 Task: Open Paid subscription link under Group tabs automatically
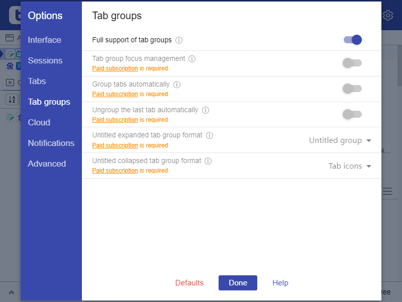tap(115, 94)
